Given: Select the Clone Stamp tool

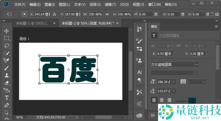Looking at the screenshot, I should 6,76.
